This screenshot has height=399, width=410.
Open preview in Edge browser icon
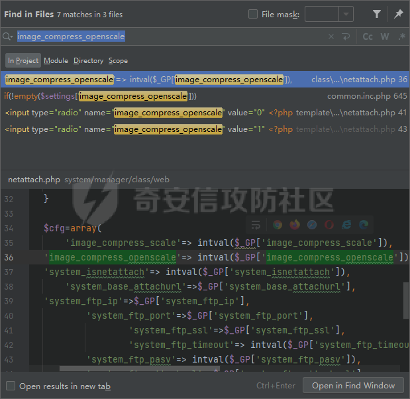click(364, 225)
